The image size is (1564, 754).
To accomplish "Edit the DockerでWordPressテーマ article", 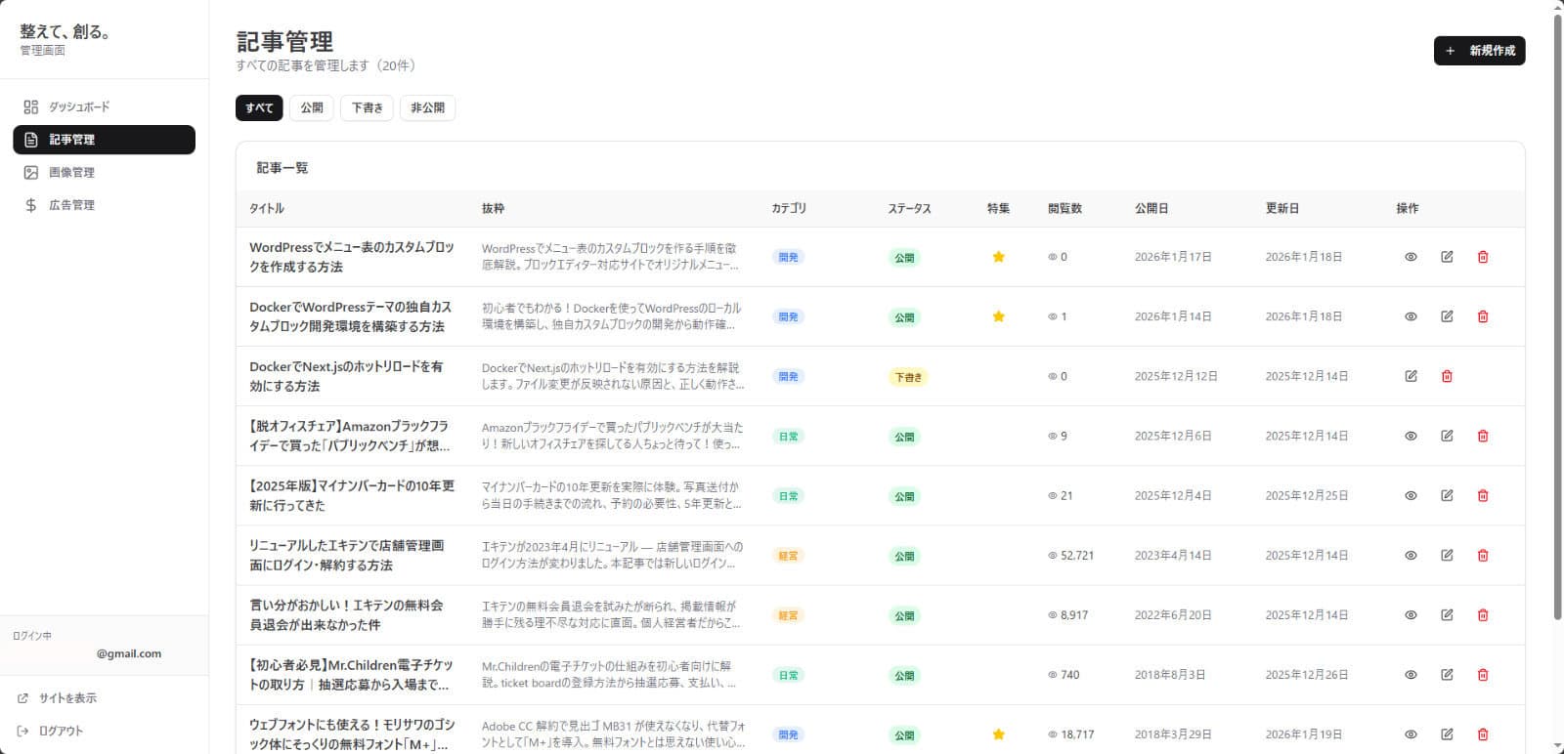I will tap(1447, 316).
